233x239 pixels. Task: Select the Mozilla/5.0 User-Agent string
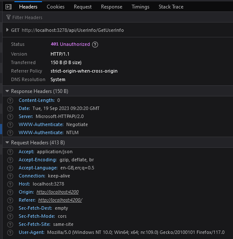click(x=136, y=233)
